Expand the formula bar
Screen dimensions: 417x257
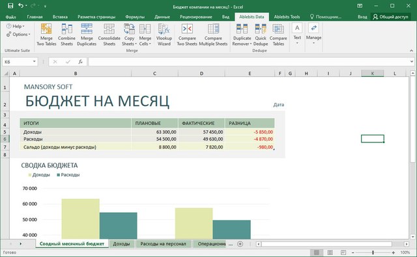[412, 62]
